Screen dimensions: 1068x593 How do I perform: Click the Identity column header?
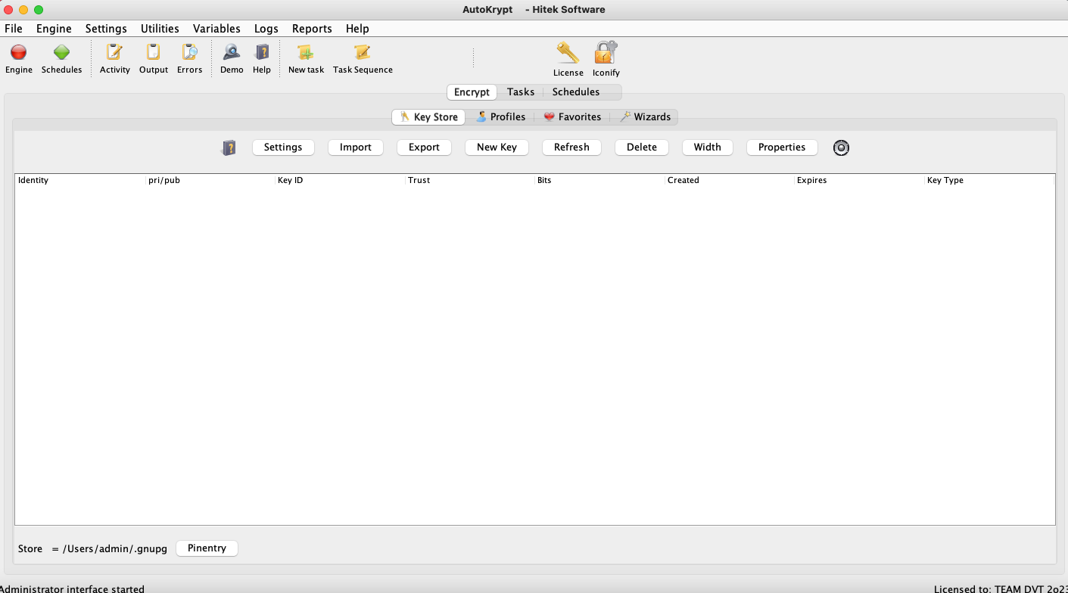click(33, 181)
